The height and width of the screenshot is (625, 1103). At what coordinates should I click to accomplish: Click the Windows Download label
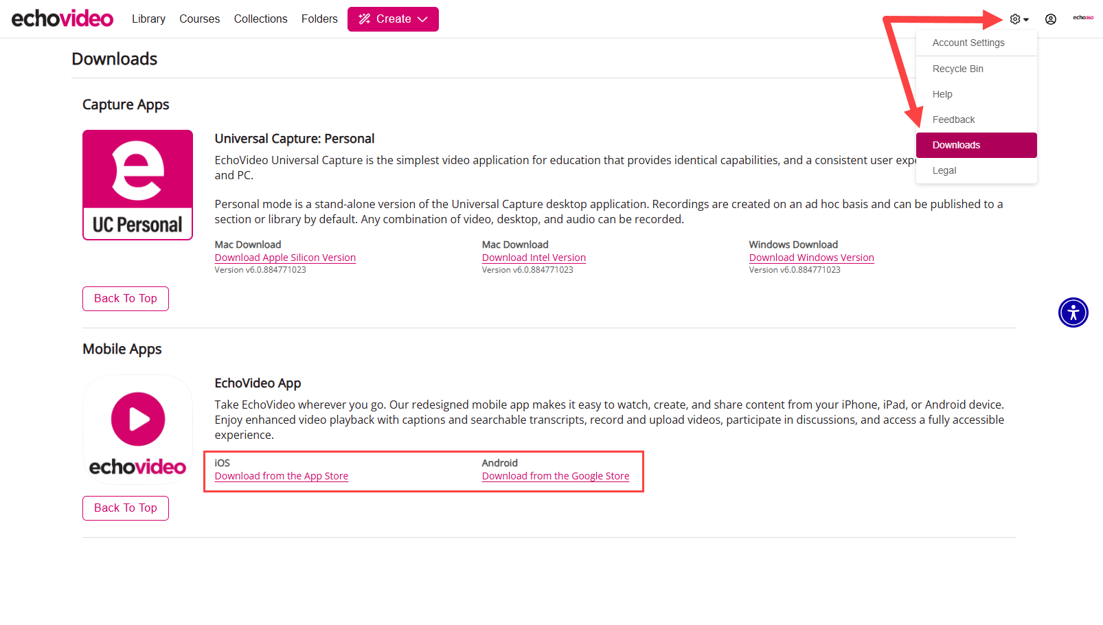coord(793,245)
